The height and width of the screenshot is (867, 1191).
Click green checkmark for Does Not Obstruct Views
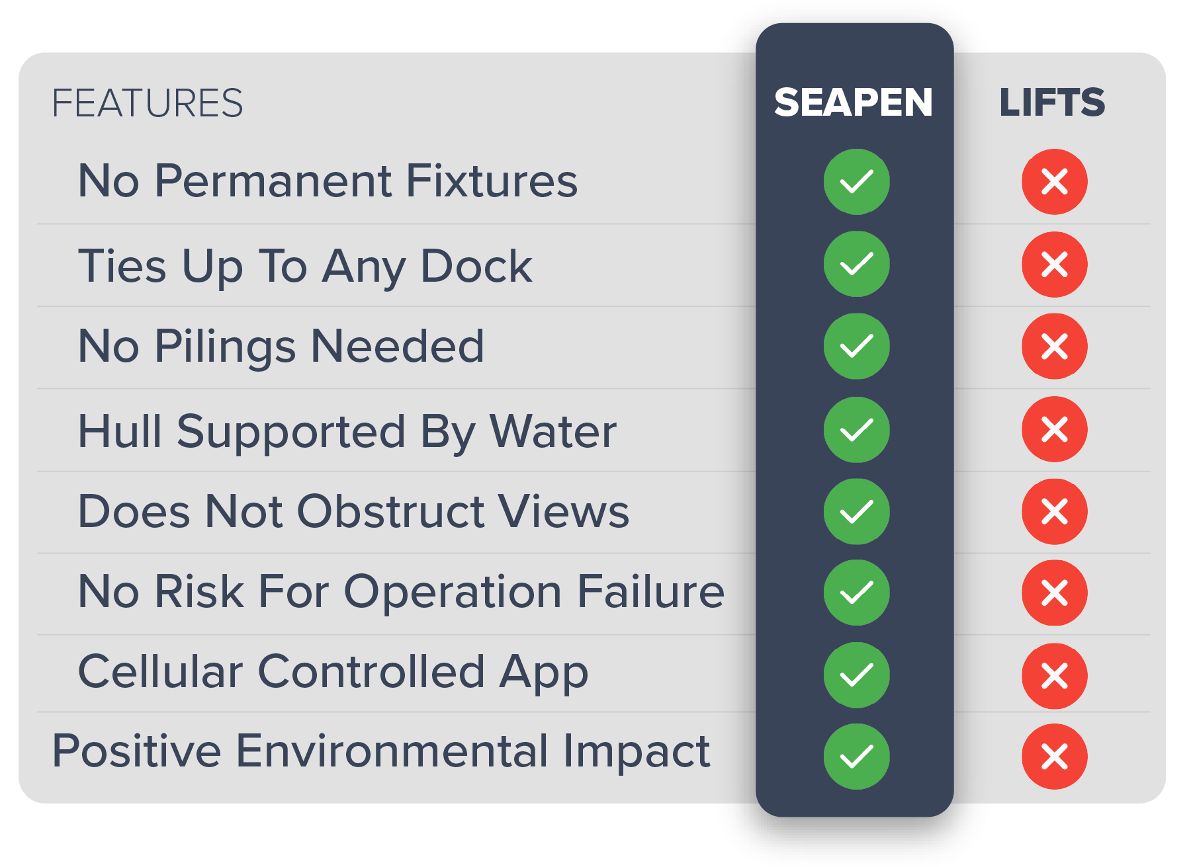[856, 511]
